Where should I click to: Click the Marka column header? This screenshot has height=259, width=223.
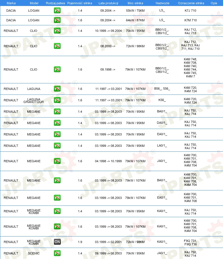pos(11,3)
